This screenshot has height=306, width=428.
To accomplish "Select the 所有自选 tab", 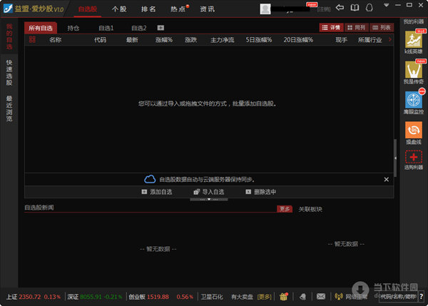I will click(x=41, y=28).
